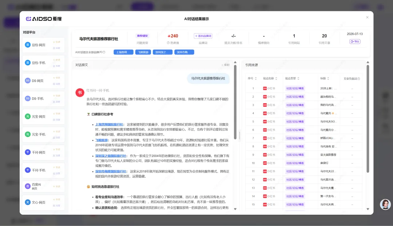Click the 社区/论坛/博客 tag in row 4
The width and height of the screenshot is (393, 226).
click(295, 113)
